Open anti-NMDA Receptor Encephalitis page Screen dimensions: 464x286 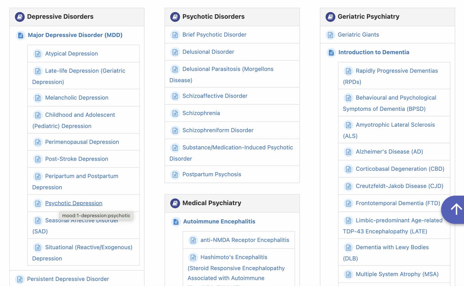pos(245,240)
